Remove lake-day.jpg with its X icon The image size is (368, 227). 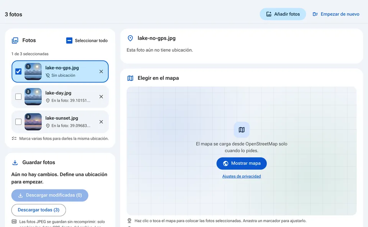(x=101, y=97)
